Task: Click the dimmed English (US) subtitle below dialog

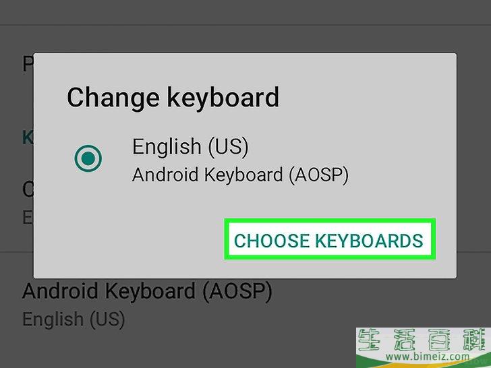Action: (74, 319)
